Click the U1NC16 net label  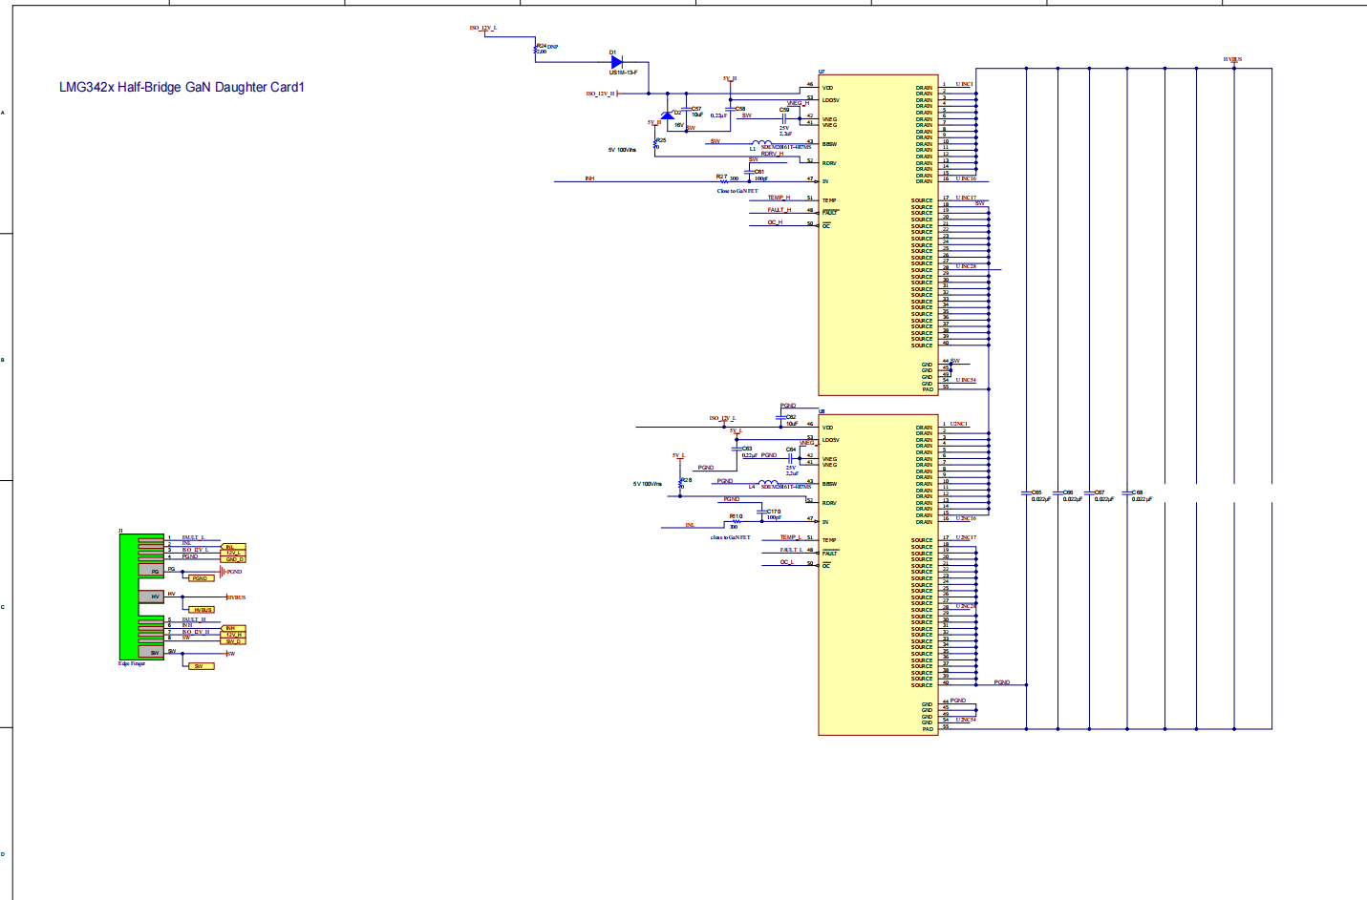pos(966,178)
